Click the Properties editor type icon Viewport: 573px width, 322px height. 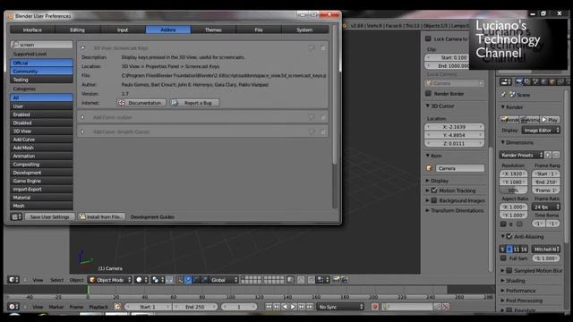(506, 81)
